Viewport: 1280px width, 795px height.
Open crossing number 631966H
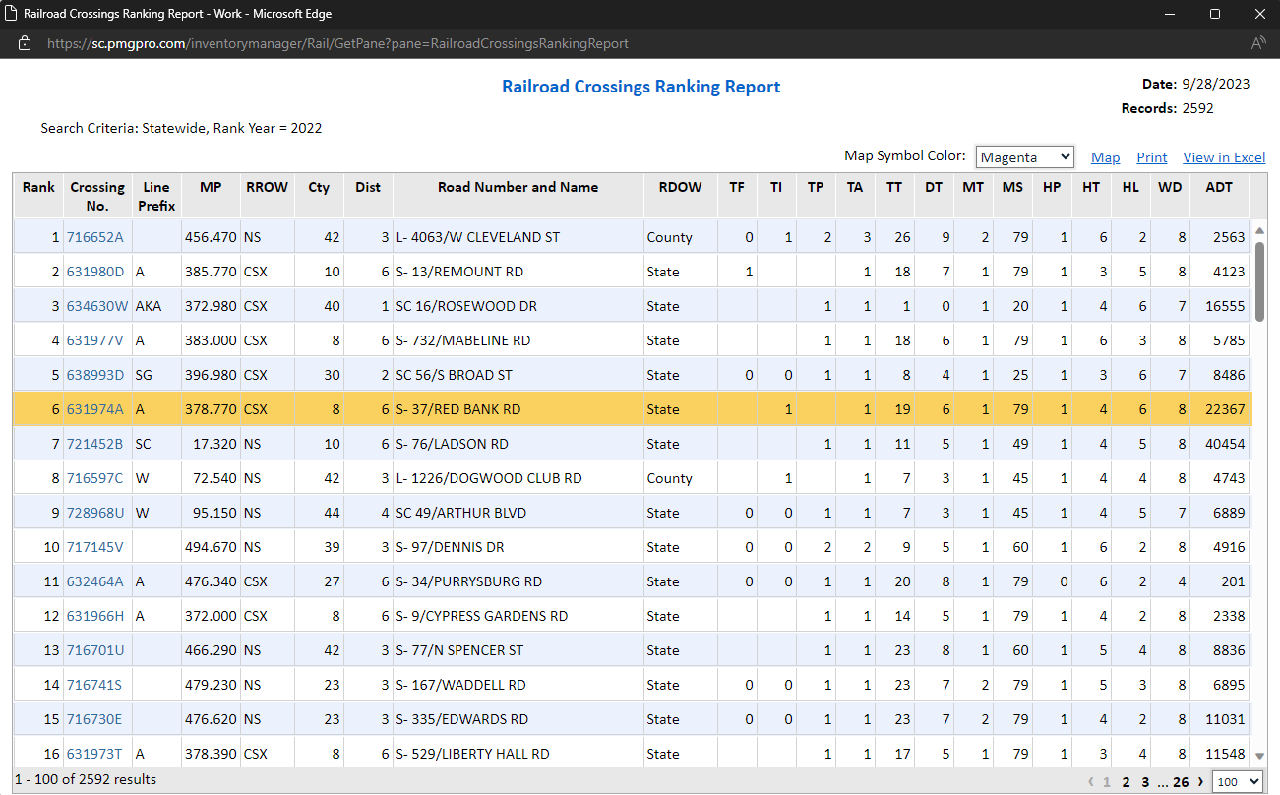point(95,616)
